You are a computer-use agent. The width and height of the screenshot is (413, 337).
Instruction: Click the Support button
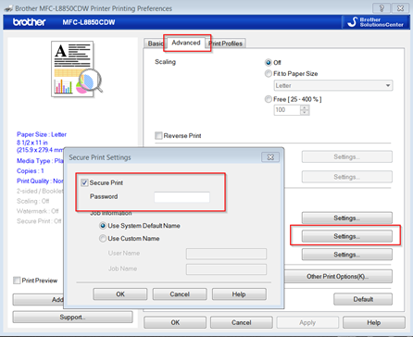pos(73,317)
